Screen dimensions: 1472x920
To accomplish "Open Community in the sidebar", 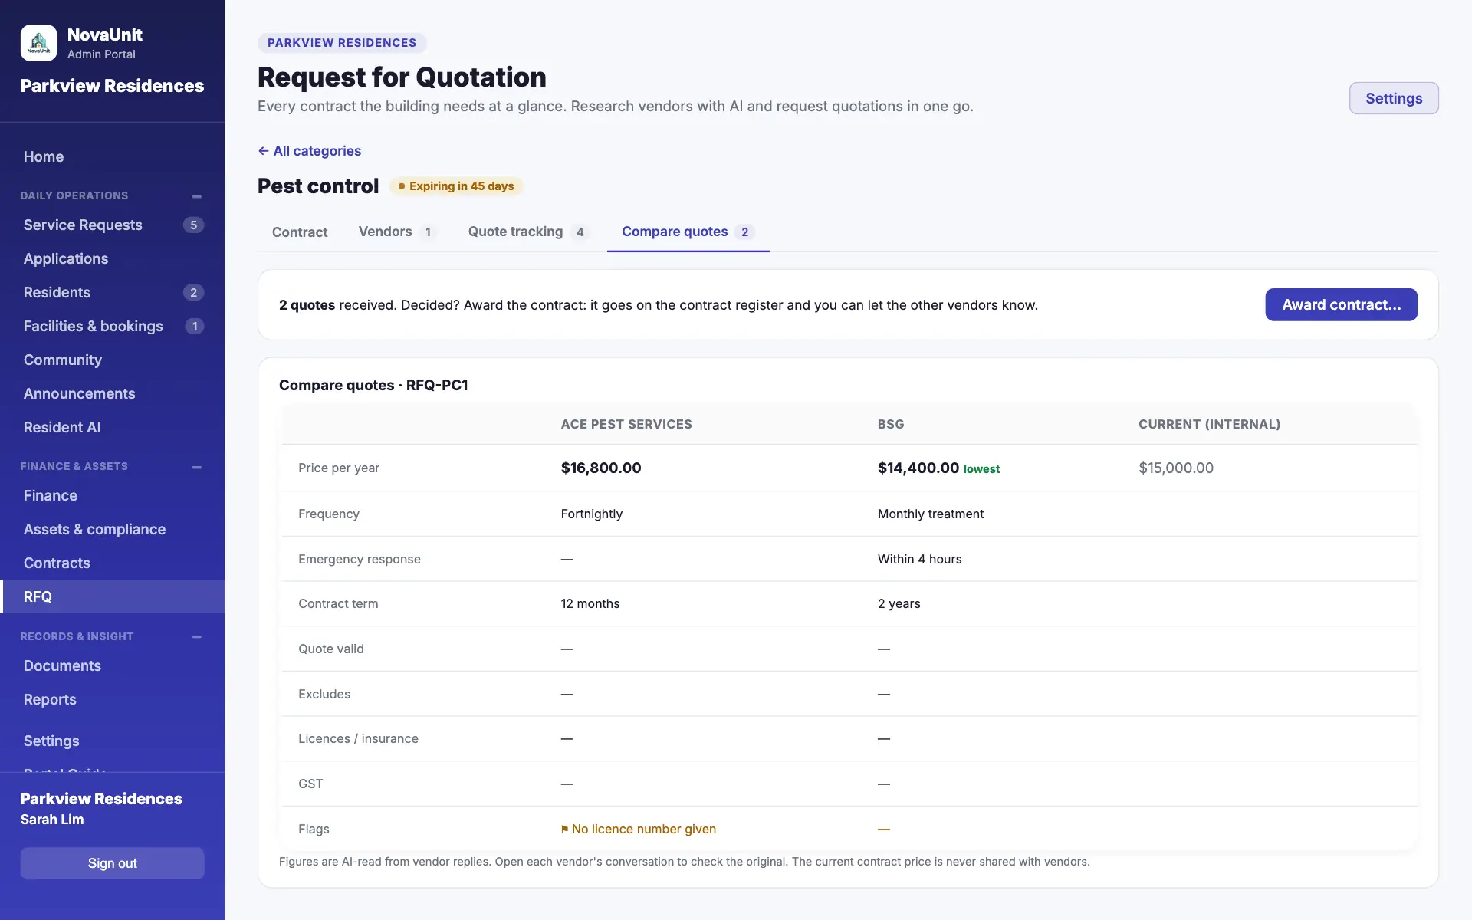I will click(x=113, y=360).
